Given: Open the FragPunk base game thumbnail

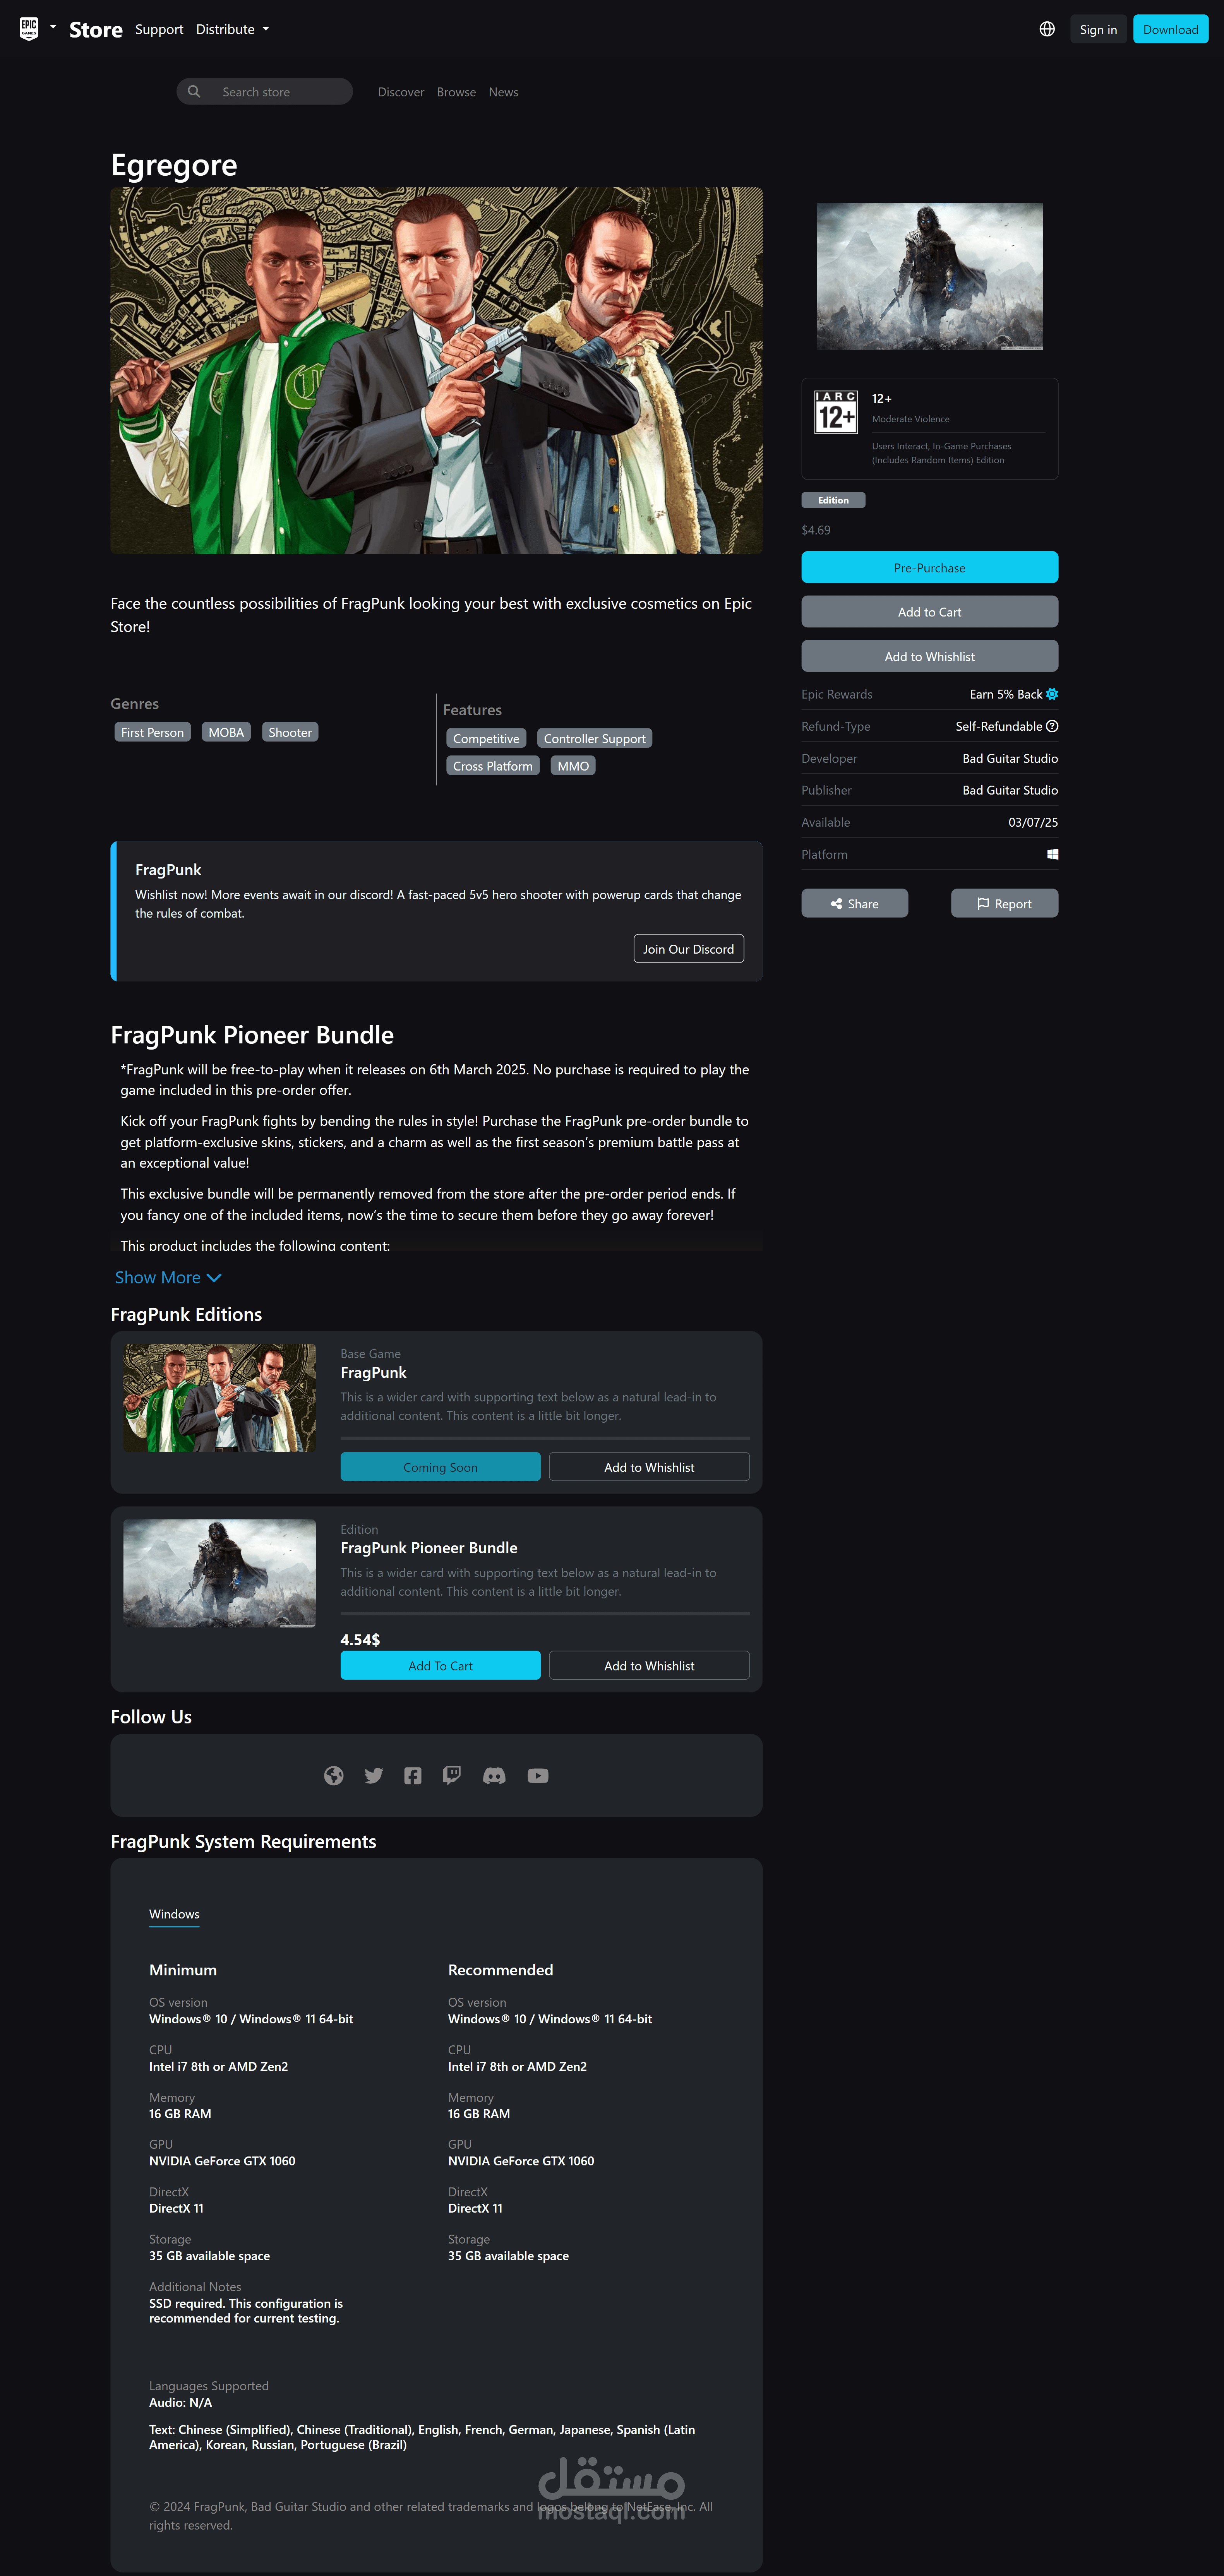Looking at the screenshot, I should point(219,1398).
